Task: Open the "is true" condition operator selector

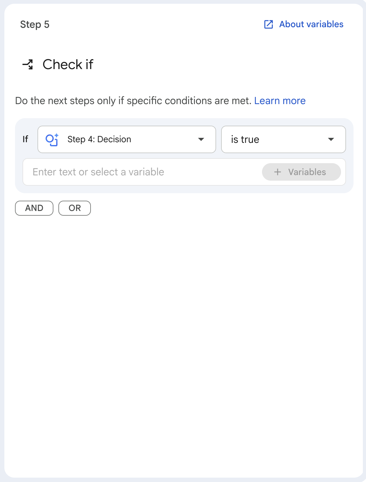Action: [284, 139]
